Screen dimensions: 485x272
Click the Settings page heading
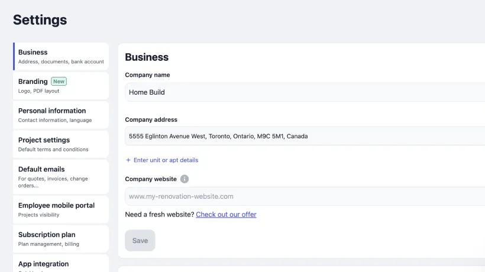click(40, 20)
